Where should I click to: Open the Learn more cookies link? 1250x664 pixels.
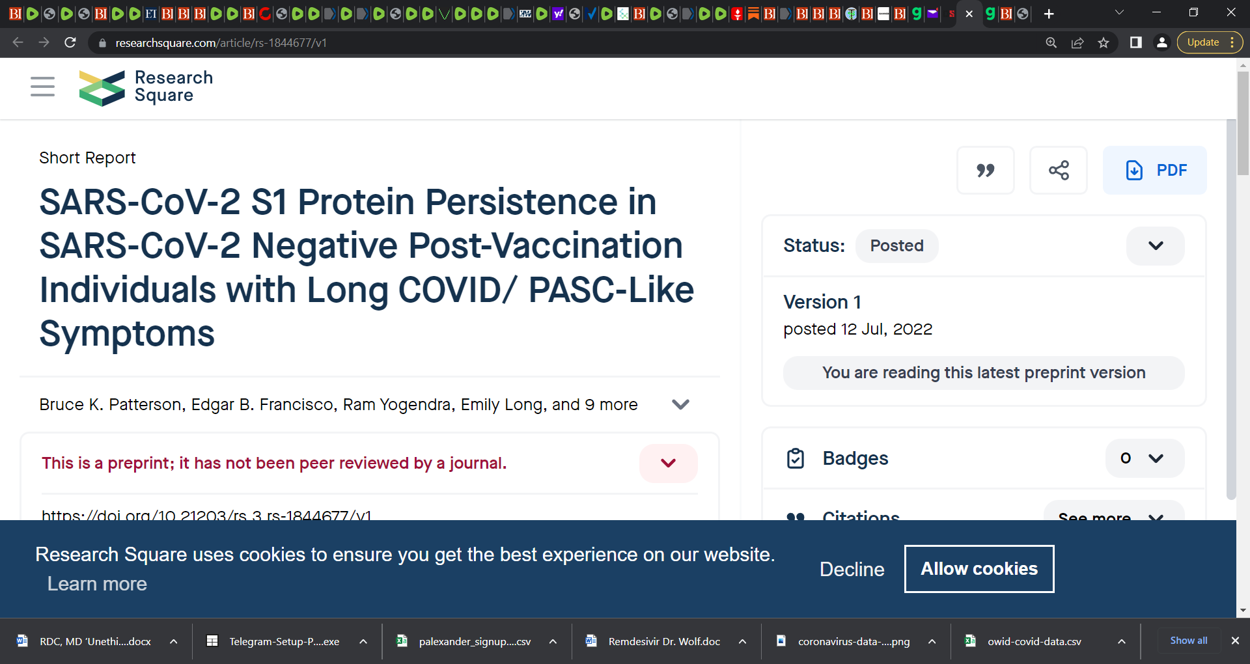[x=97, y=584]
